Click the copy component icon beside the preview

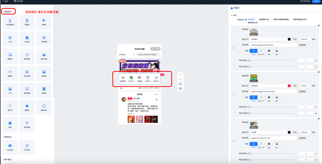click(180, 84)
